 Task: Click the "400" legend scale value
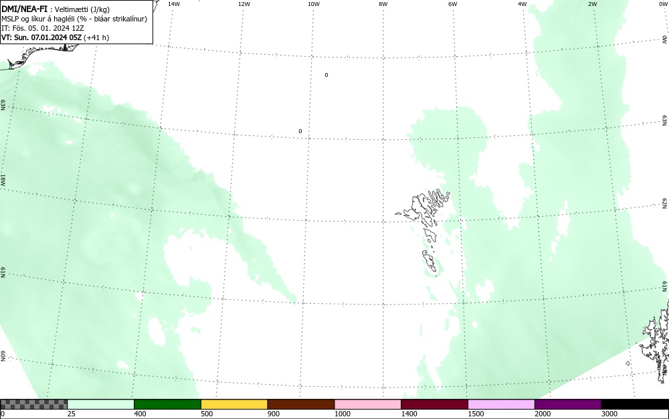coord(140,414)
